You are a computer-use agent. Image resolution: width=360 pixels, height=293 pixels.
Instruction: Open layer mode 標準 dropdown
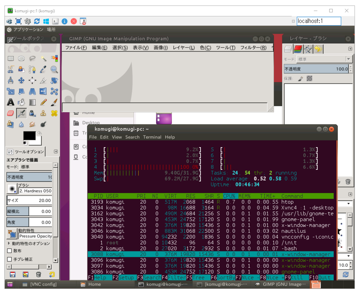[x=324, y=59]
